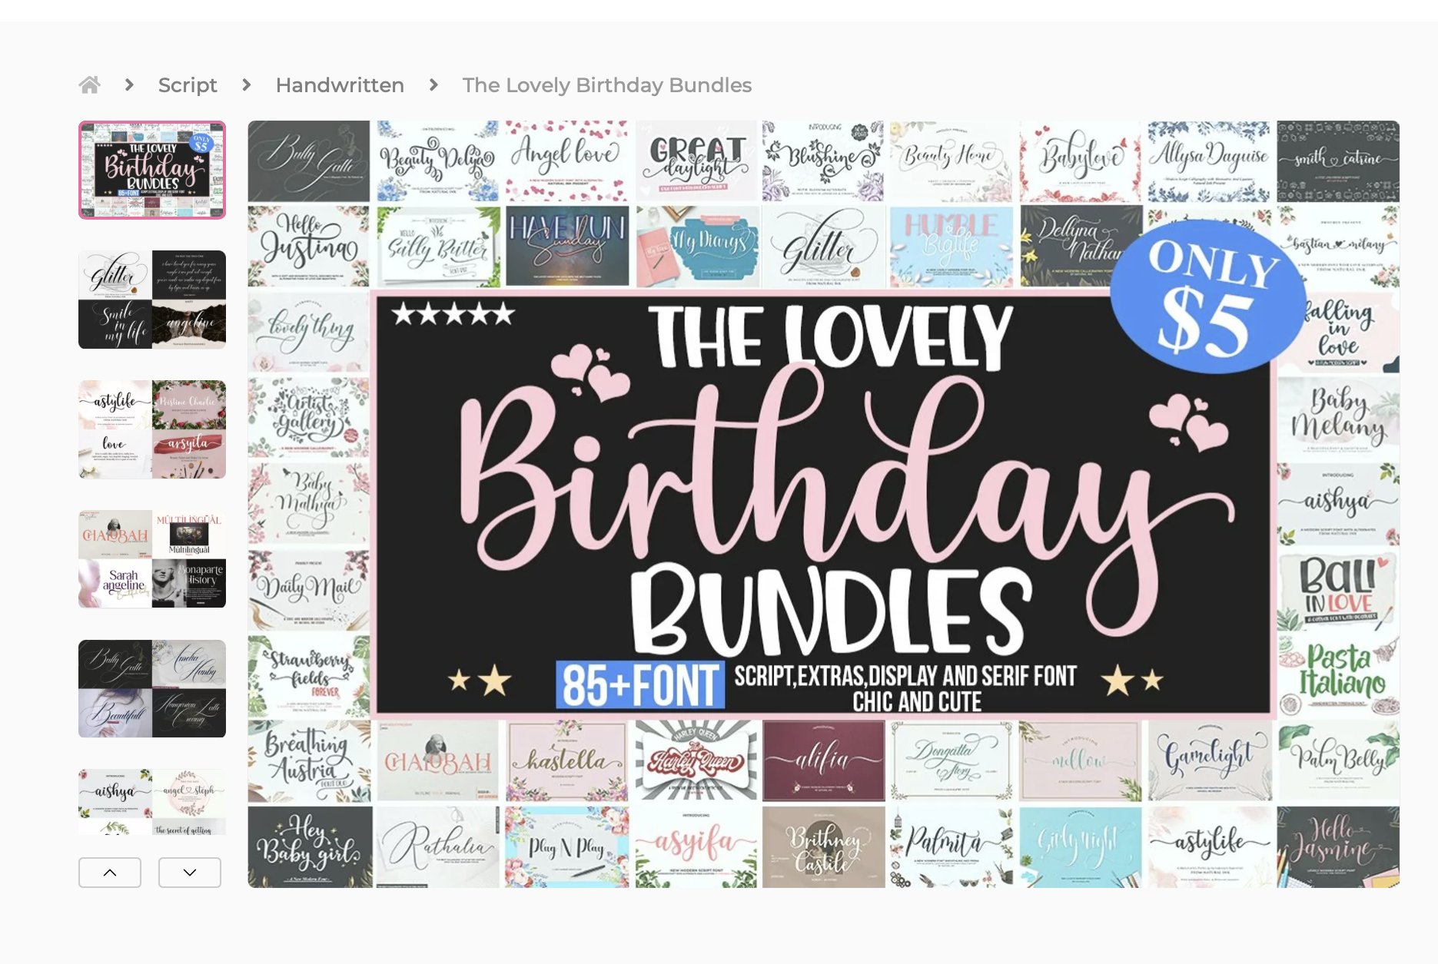
Task: Click the five-star rating in the preview
Action: [453, 313]
